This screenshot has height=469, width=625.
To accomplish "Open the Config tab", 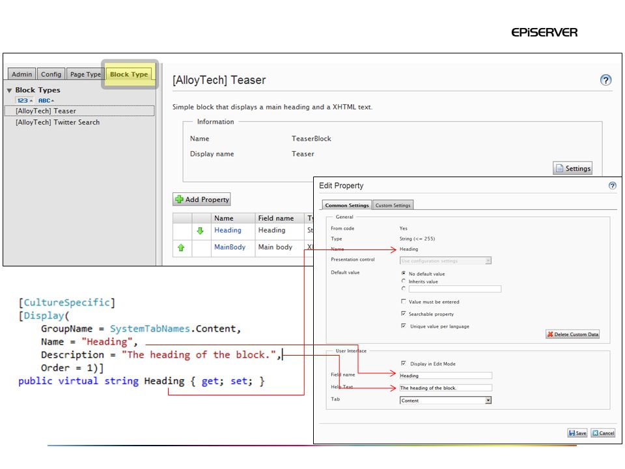I will [x=51, y=74].
